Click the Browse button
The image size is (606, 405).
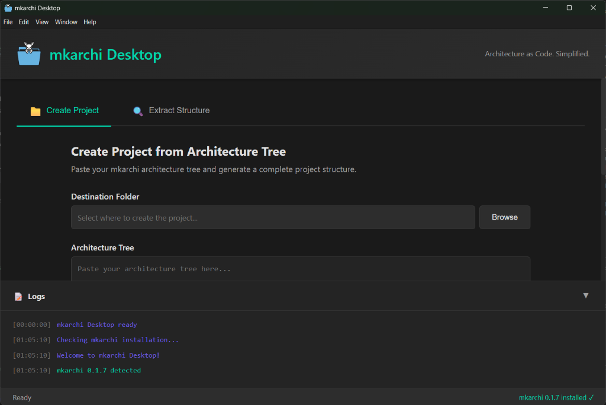click(x=504, y=217)
